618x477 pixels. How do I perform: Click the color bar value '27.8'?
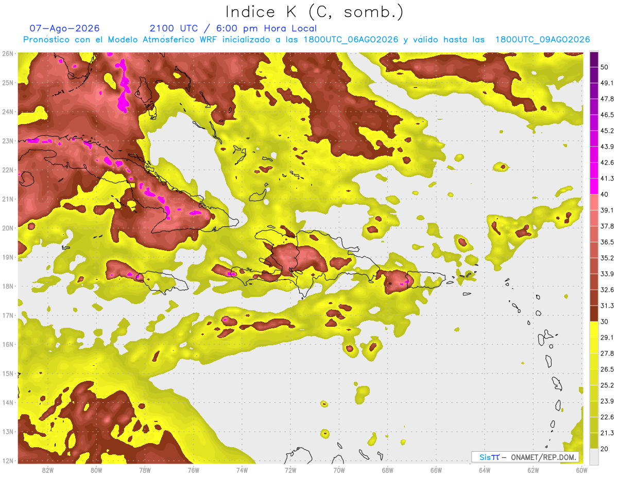coord(607,354)
